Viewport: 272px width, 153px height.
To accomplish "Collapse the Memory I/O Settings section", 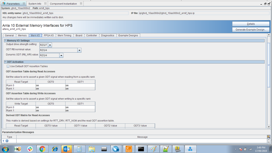I will pos(5,40).
